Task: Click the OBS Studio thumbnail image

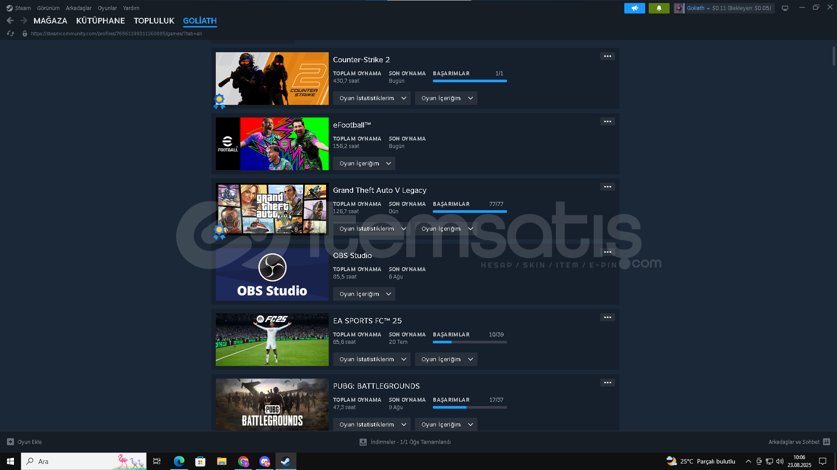Action: (x=272, y=274)
